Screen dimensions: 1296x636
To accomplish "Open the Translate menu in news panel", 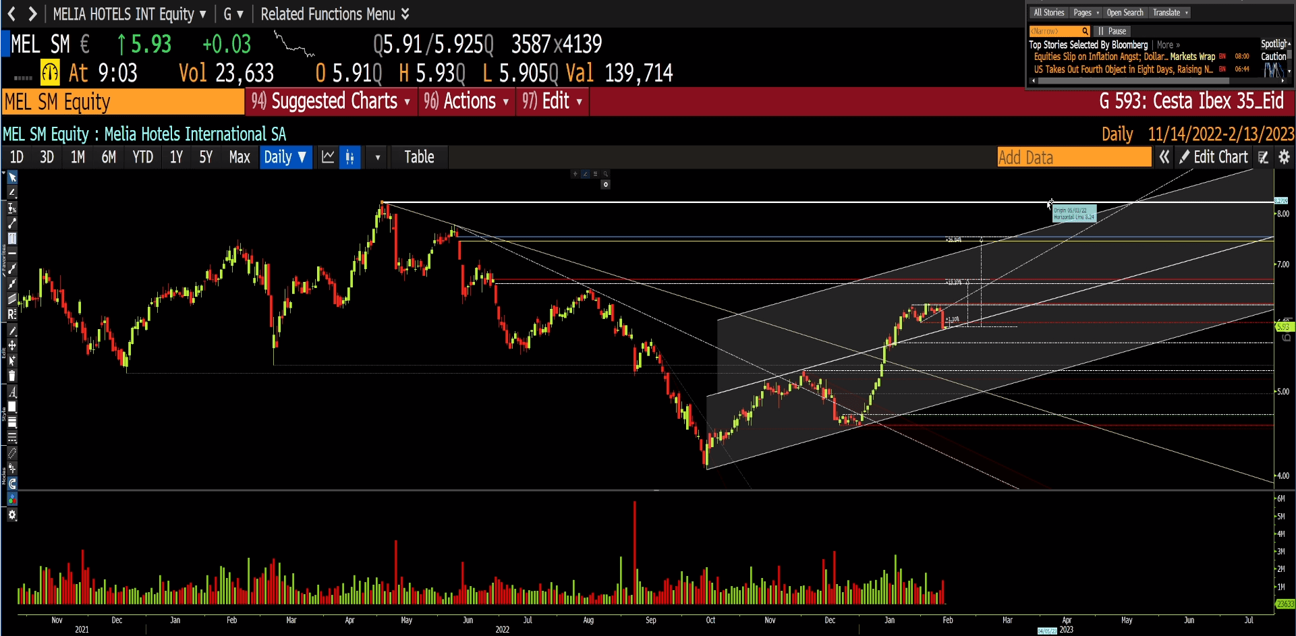I will coord(1171,13).
